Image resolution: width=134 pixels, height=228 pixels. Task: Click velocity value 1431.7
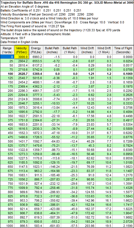click(x=21, y=141)
